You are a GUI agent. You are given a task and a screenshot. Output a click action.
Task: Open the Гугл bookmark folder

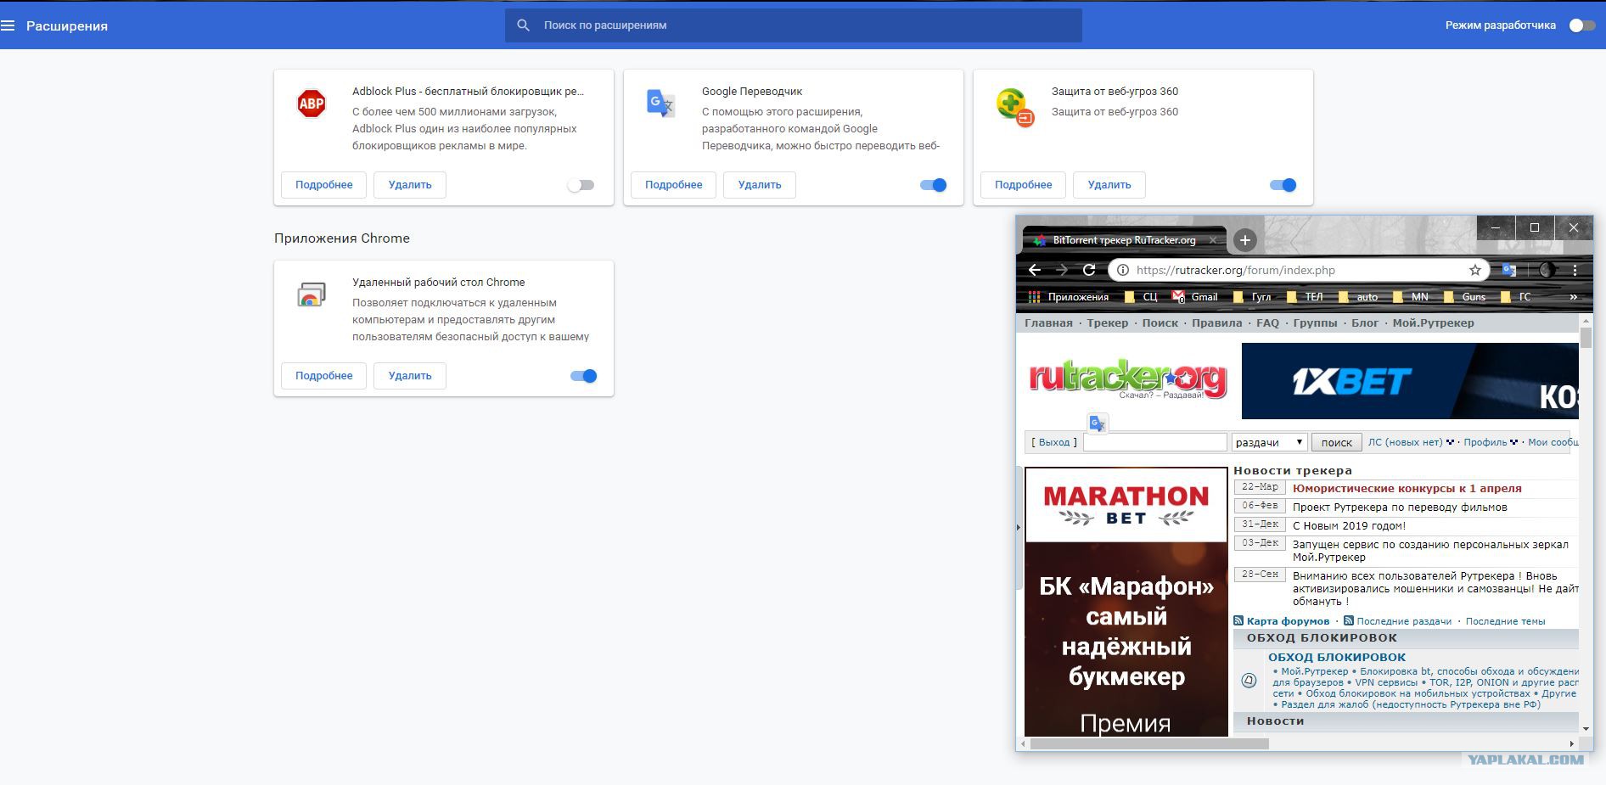pyautogui.click(x=1252, y=297)
